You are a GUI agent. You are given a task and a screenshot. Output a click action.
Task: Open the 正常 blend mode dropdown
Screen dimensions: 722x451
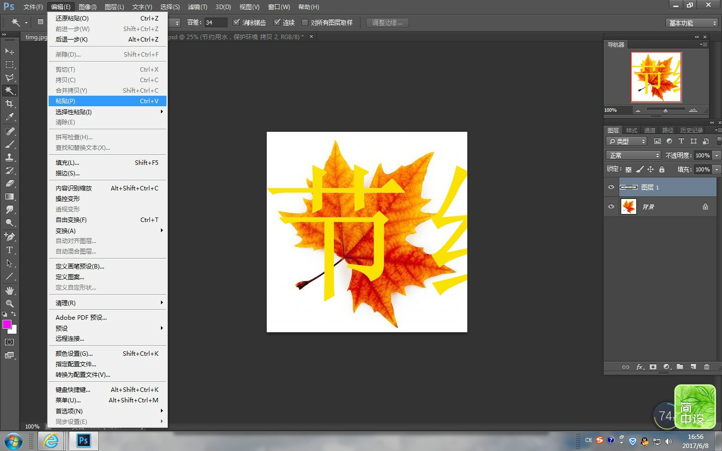tap(634, 155)
